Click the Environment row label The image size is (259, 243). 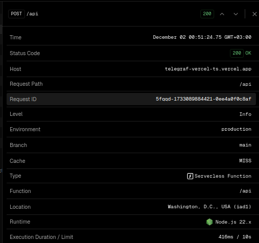click(x=25, y=129)
